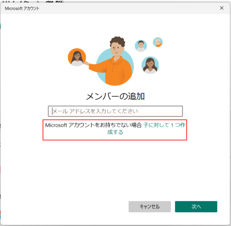Screen dimensions: 231x226
Task: Close the Microsoft アカウント dialog
Action: click(x=222, y=8)
